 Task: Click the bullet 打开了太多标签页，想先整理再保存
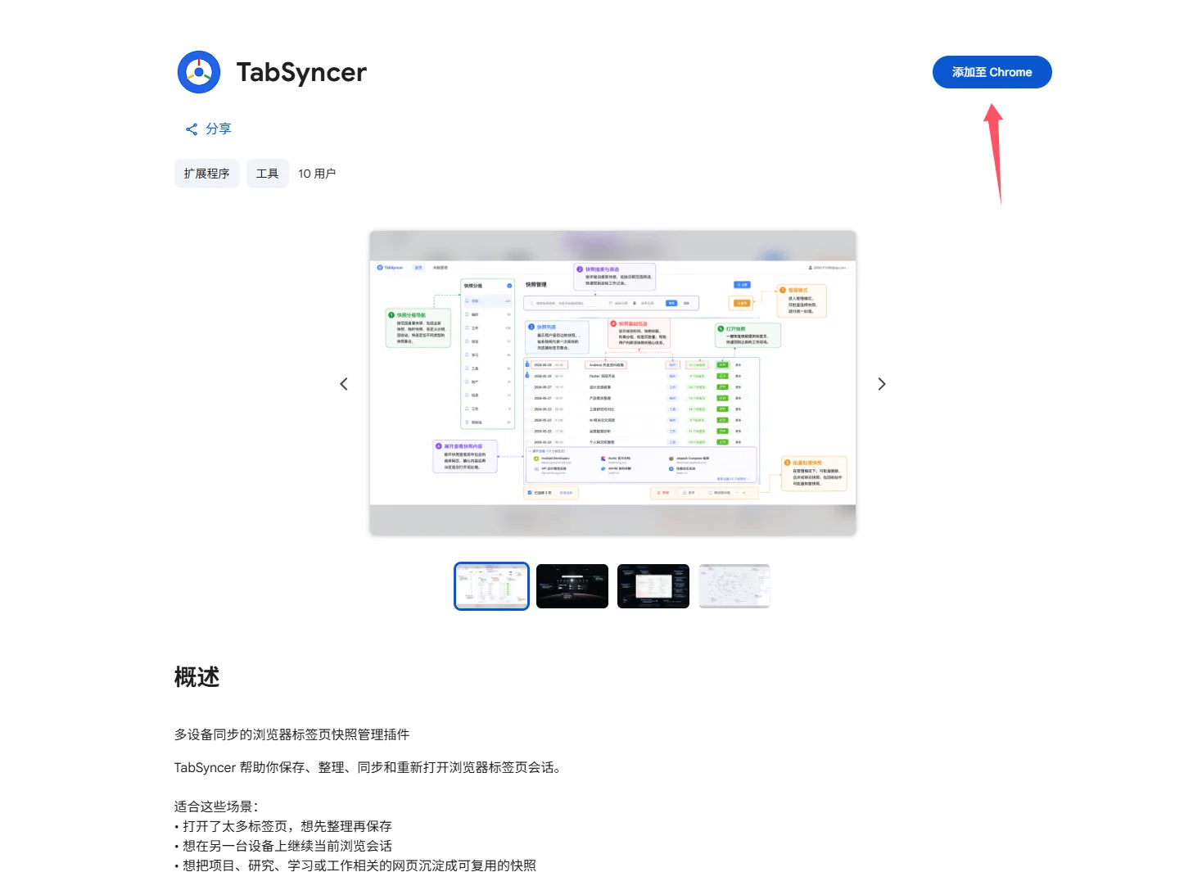point(283,826)
